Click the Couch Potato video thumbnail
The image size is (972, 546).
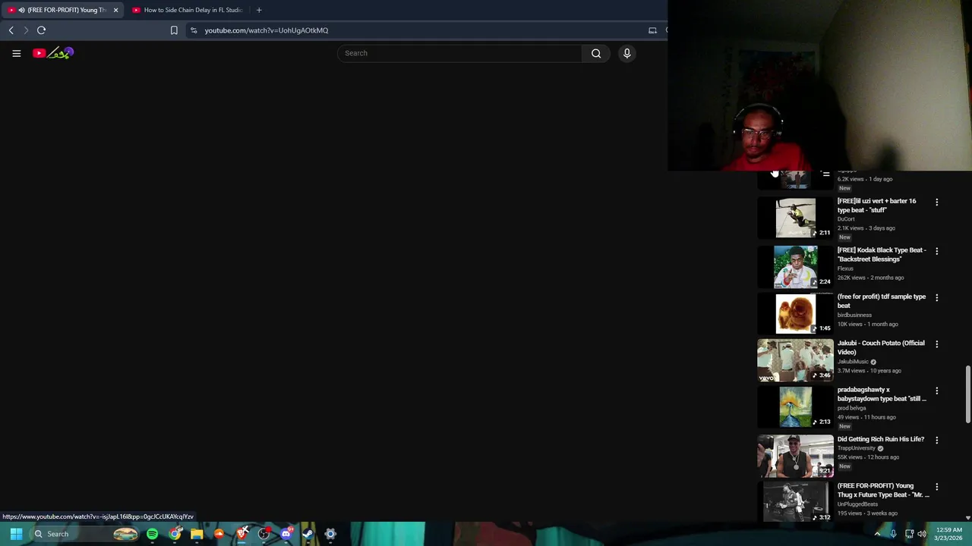[x=795, y=360]
